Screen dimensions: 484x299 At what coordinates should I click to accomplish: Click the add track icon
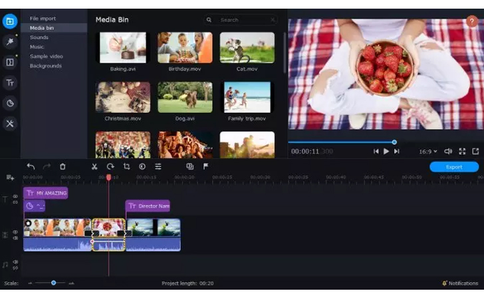point(10,177)
